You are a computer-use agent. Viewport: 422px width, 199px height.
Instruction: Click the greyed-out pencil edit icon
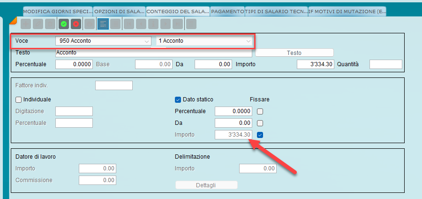click(38, 23)
